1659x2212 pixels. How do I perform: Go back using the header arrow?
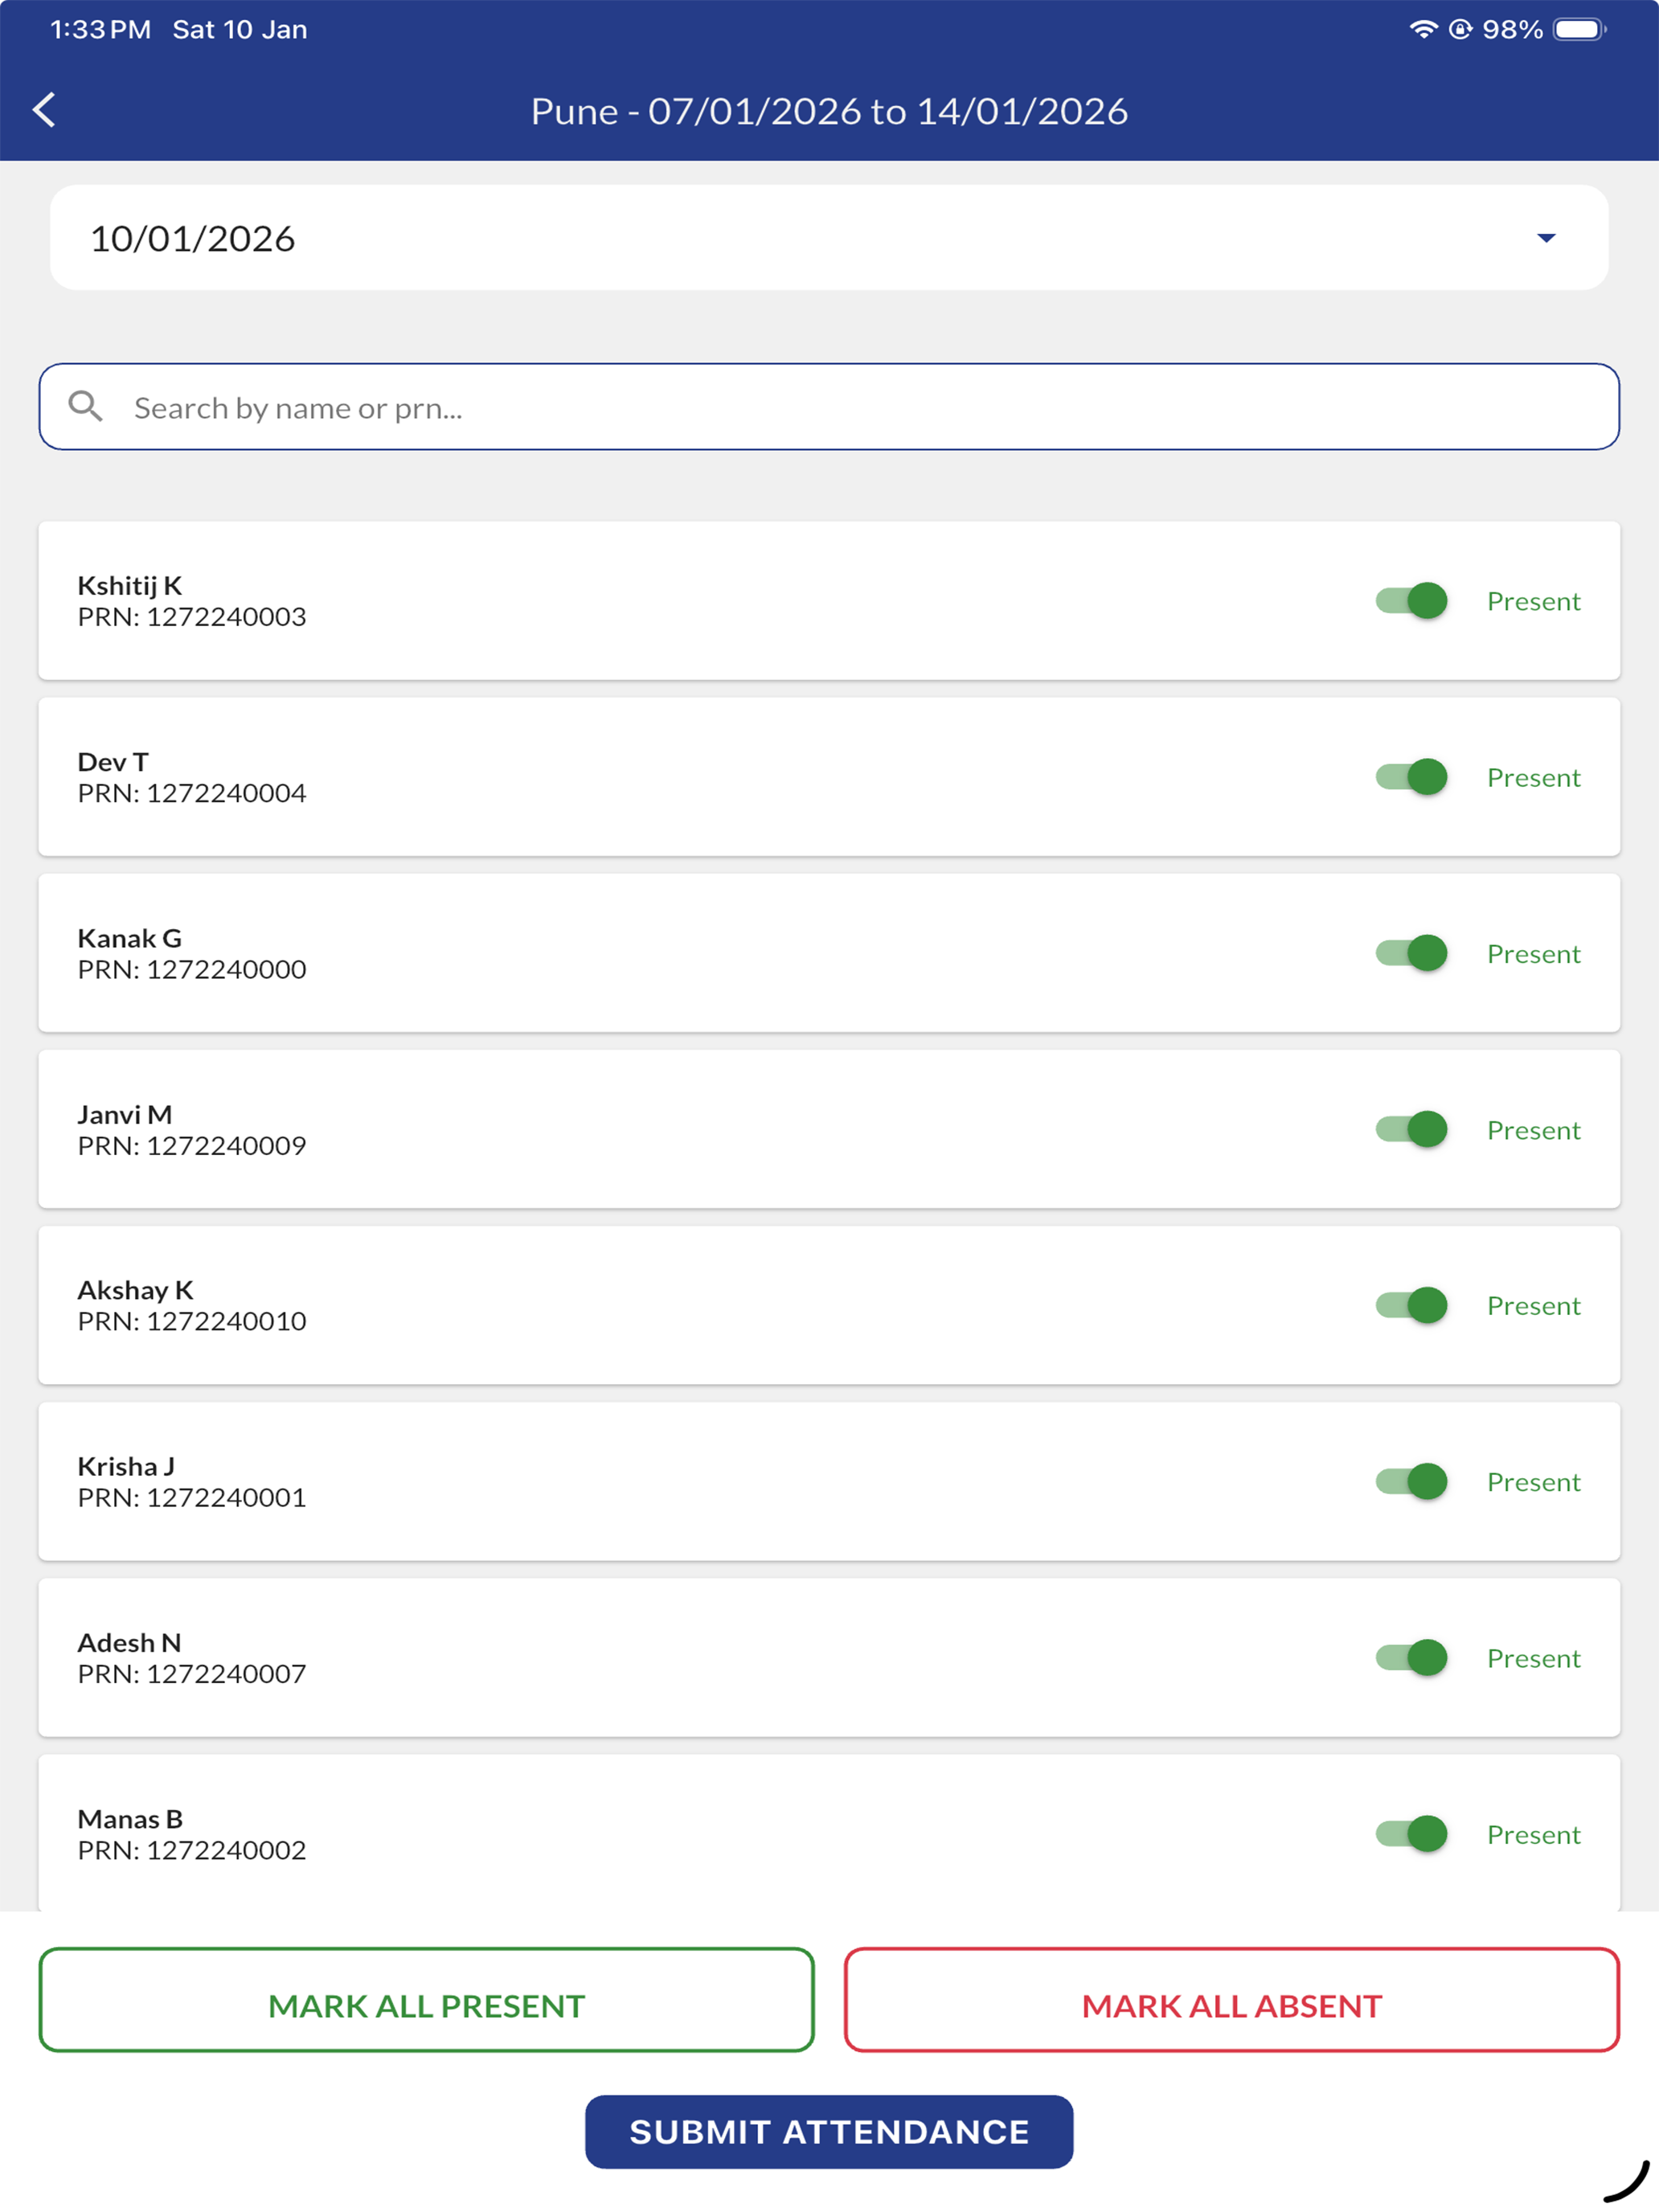tap(44, 110)
